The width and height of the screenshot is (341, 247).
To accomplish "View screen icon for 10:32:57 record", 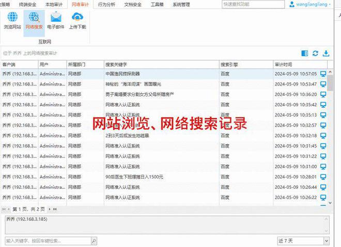I will (323, 125).
